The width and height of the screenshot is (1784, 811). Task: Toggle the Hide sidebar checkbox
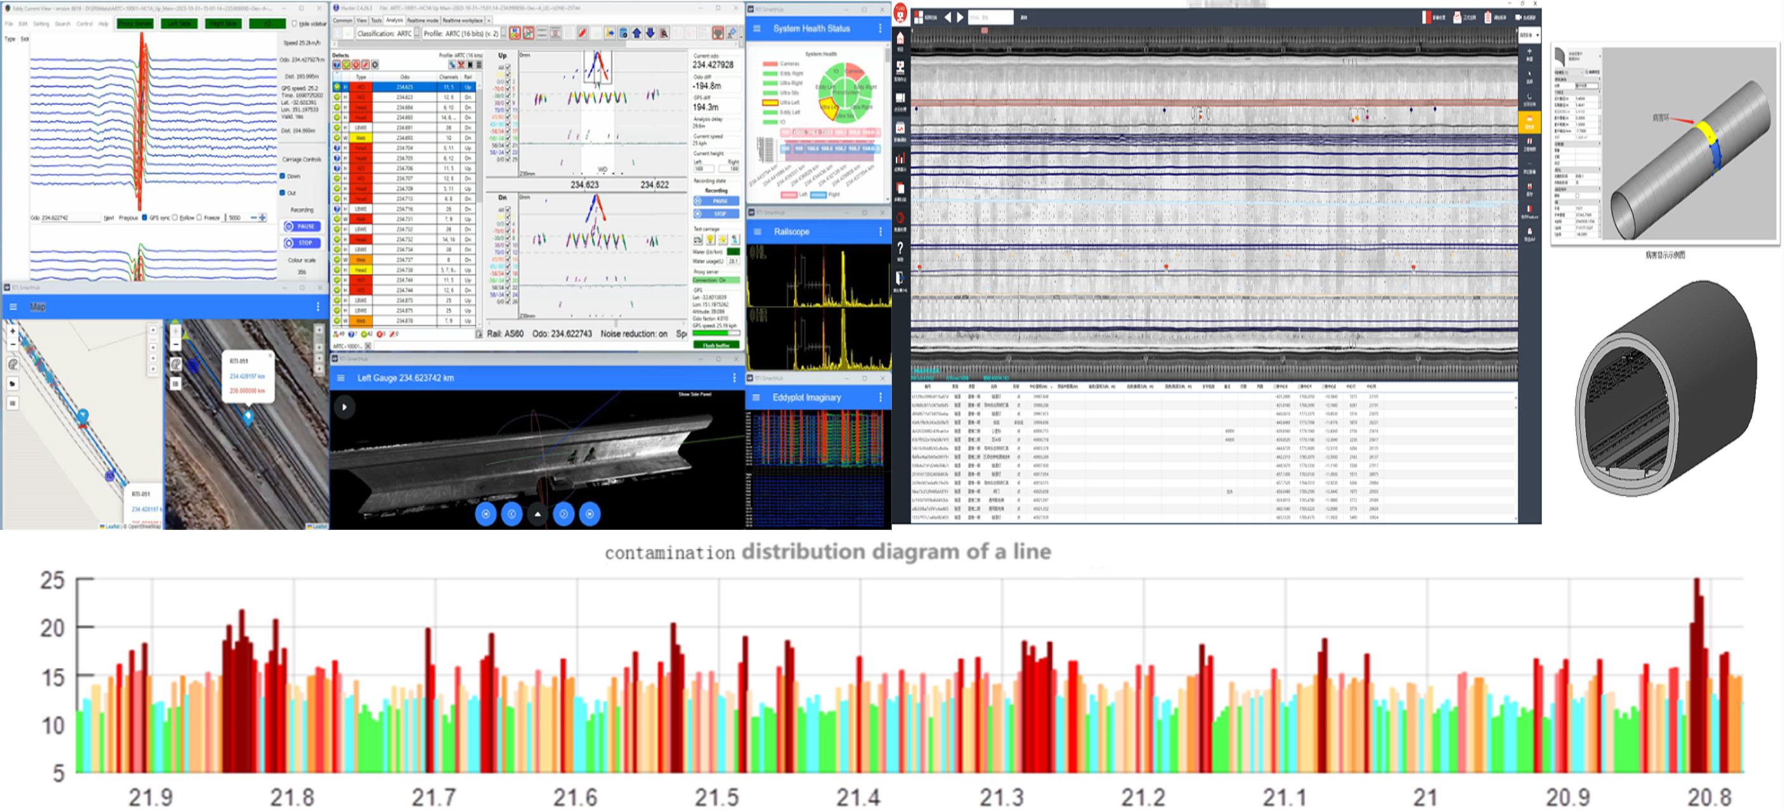point(294,23)
